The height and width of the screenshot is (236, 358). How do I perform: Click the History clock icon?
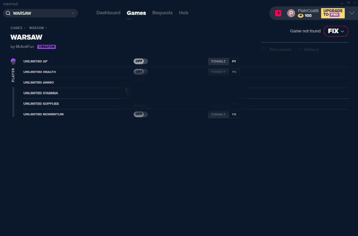click(300, 49)
